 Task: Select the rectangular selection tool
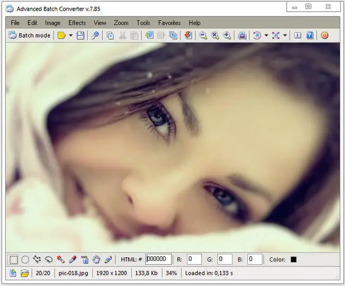(13, 259)
